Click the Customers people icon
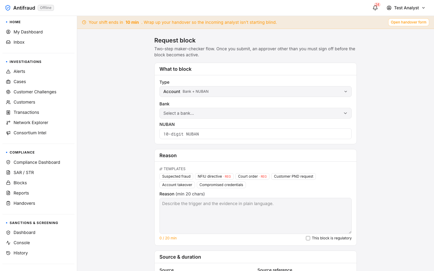The width and height of the screenshot is (434, 271). point(8,102)
